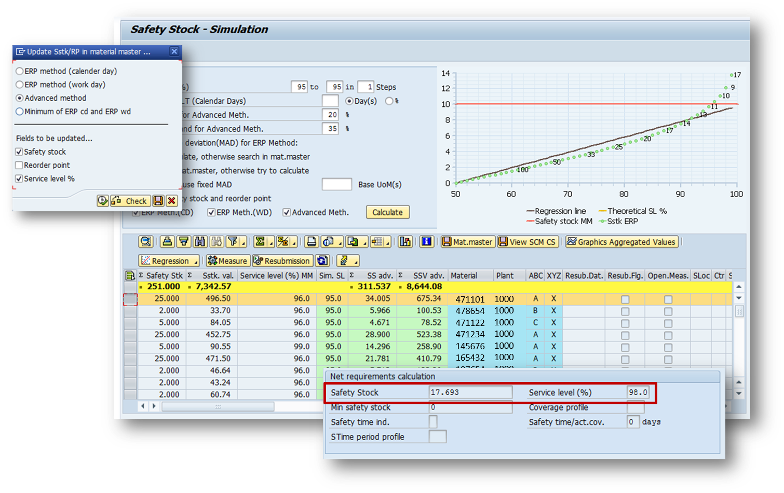Uncheck the Advanced Meth. checkbox
Image resolution: width=784 pixels, height=493 pixels.
coord(287,212)
